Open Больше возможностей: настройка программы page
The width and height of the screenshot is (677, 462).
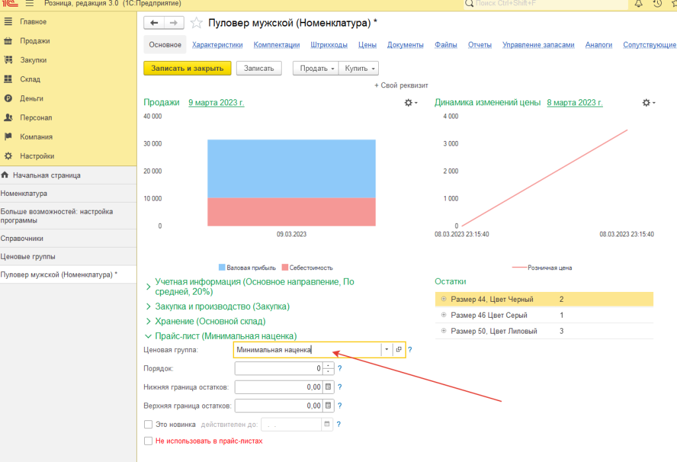[x=68, y=216]
